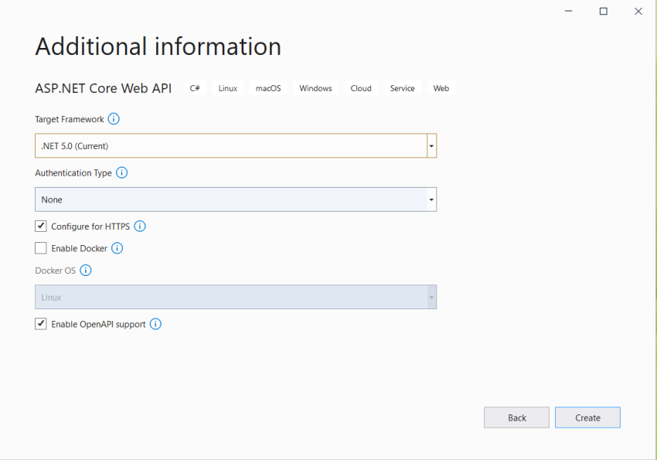Click the Enable OpenAPI support info icon
Screen dimensions: 657x460
click(155, 324)
